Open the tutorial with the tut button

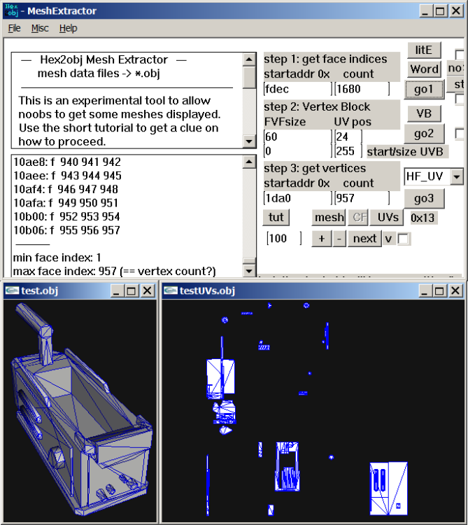click(276, 217)
